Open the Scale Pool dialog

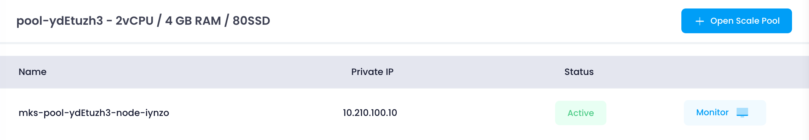(737, 21)
